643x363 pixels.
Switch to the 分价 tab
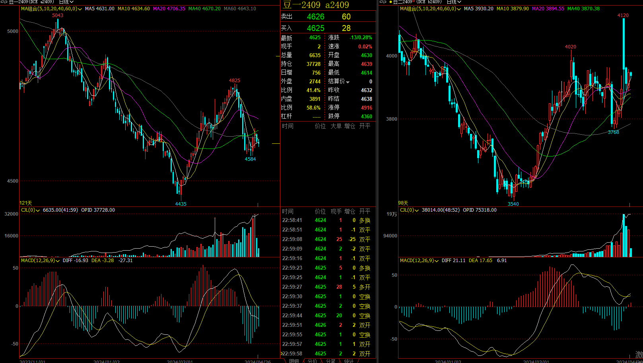pos(313,361)
